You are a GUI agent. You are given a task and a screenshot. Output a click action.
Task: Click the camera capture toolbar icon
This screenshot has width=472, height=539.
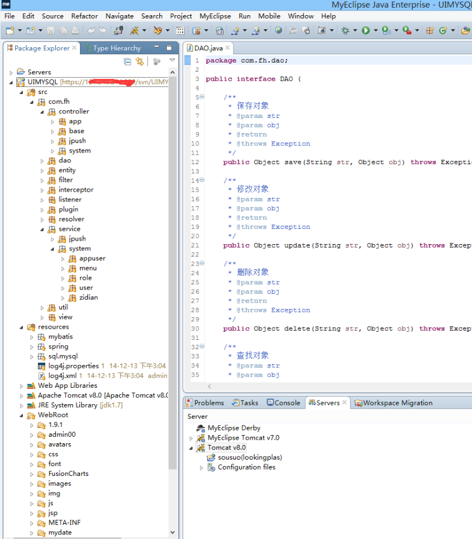pyautogui.click(x=321, y=30)
